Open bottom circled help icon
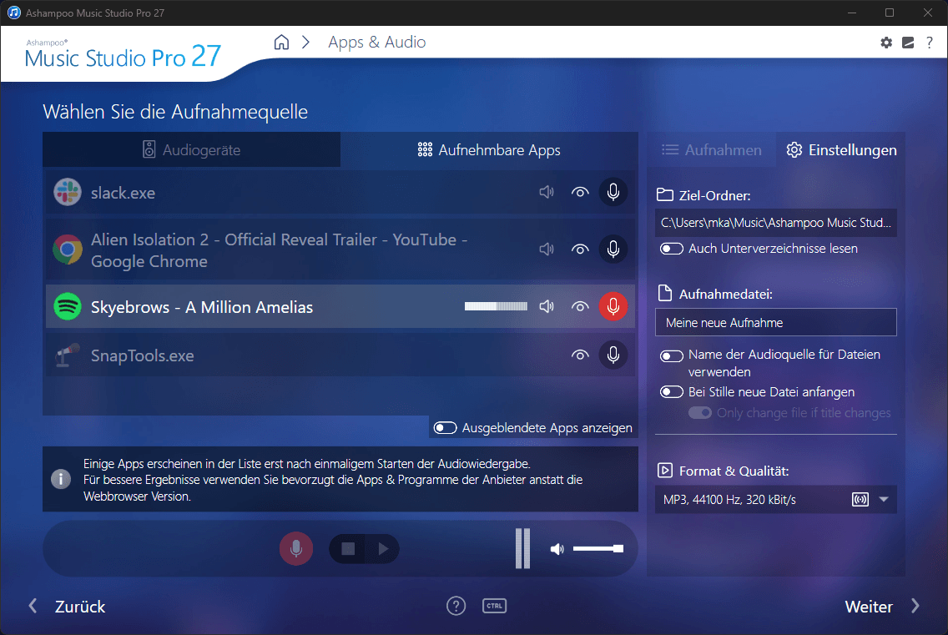 click(x=456, y=606)
